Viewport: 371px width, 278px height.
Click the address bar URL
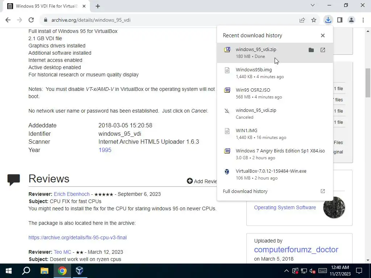point(91,20)
